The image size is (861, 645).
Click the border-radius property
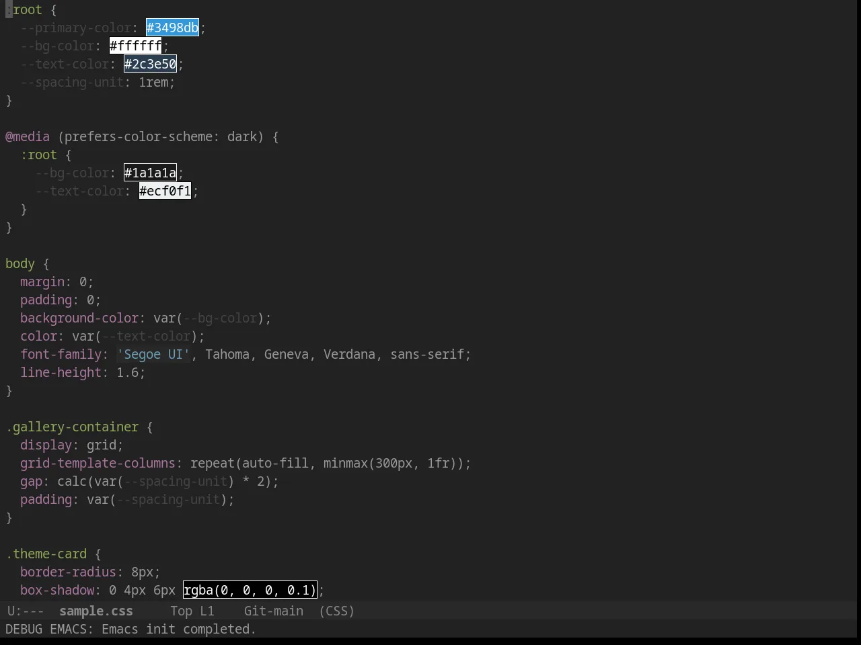tap(68, 572)
